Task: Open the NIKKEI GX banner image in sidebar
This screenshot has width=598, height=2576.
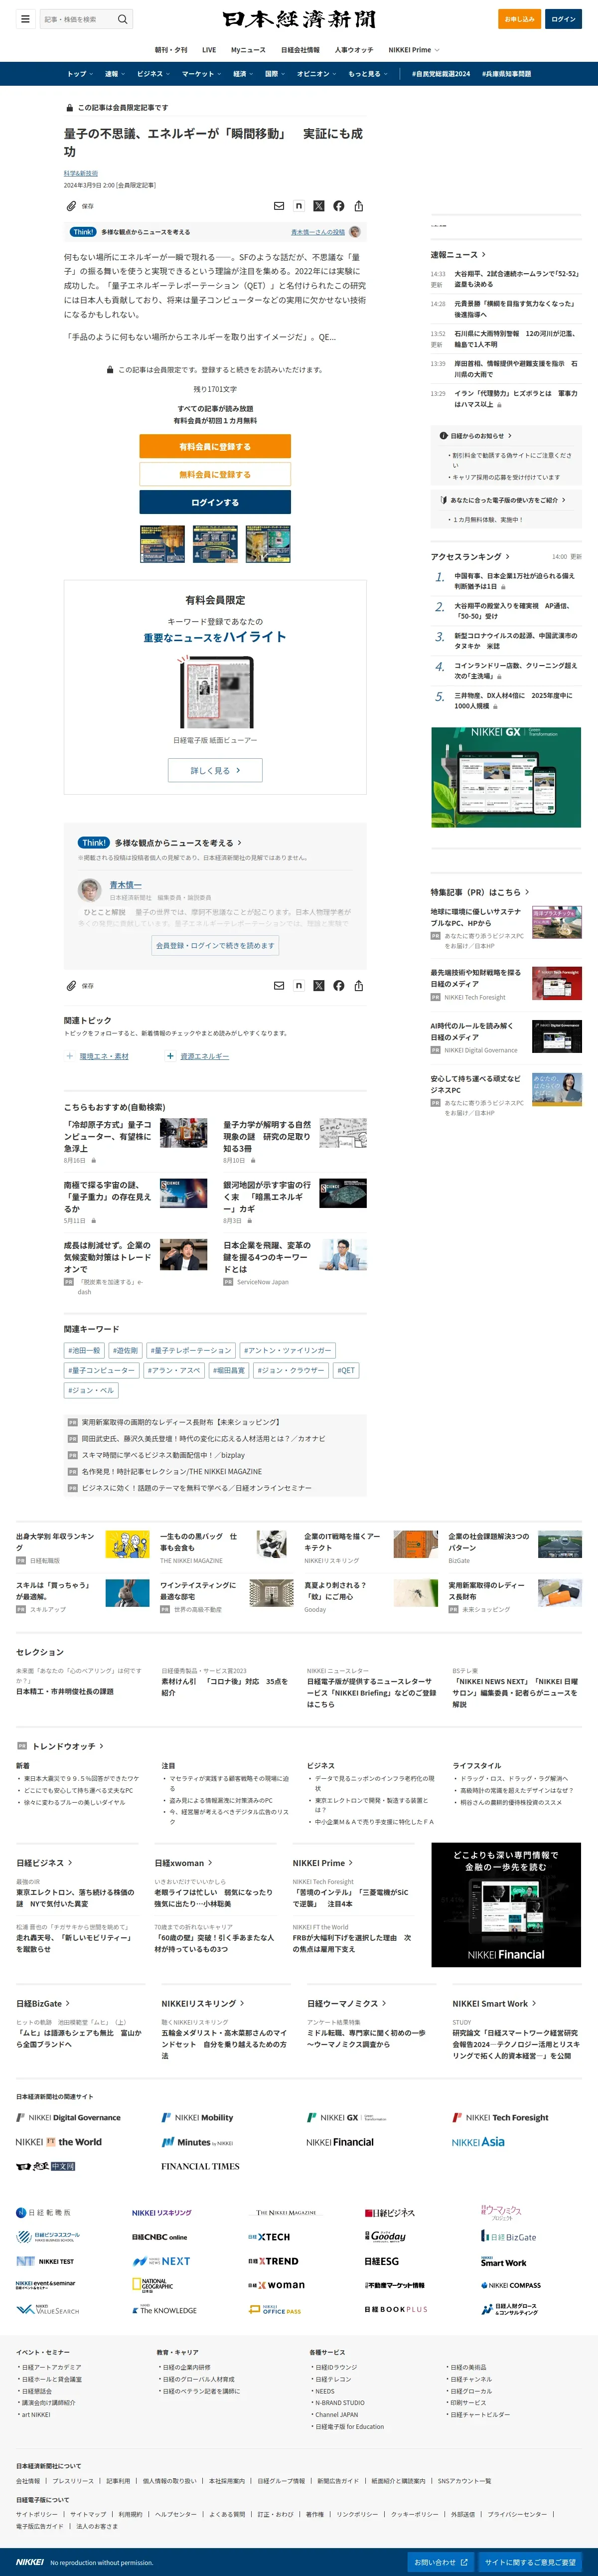Action: [506, 777]
